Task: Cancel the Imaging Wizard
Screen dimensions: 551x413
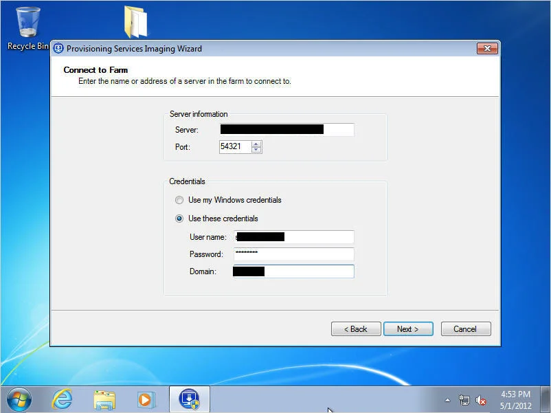Action: tap(466, 329)
